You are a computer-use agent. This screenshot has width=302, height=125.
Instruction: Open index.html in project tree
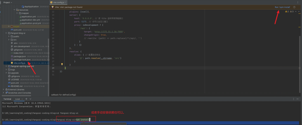coord(18,53)
